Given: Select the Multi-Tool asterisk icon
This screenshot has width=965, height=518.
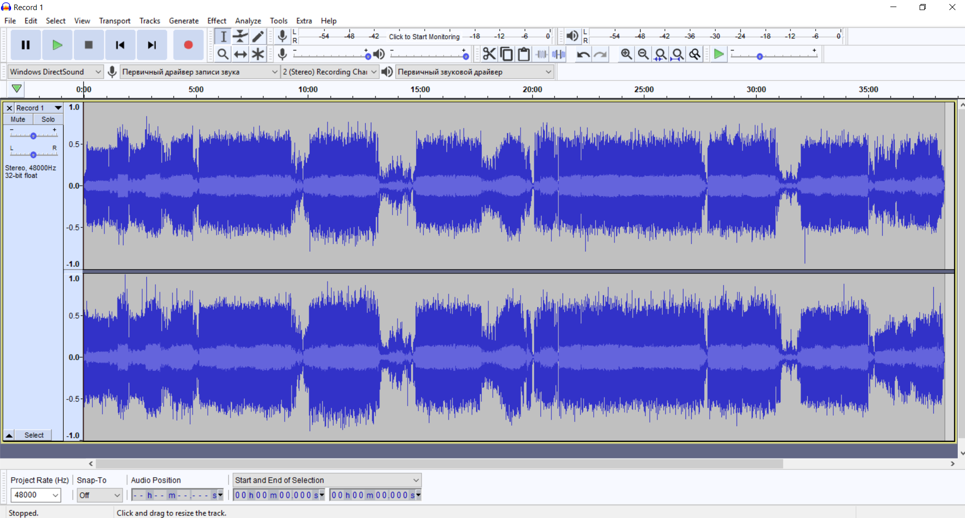Looking at the screenshot, I should coord(258,54).
